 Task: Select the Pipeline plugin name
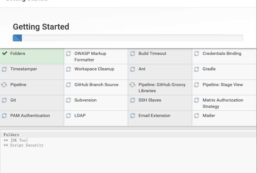[x=18, y=85]
